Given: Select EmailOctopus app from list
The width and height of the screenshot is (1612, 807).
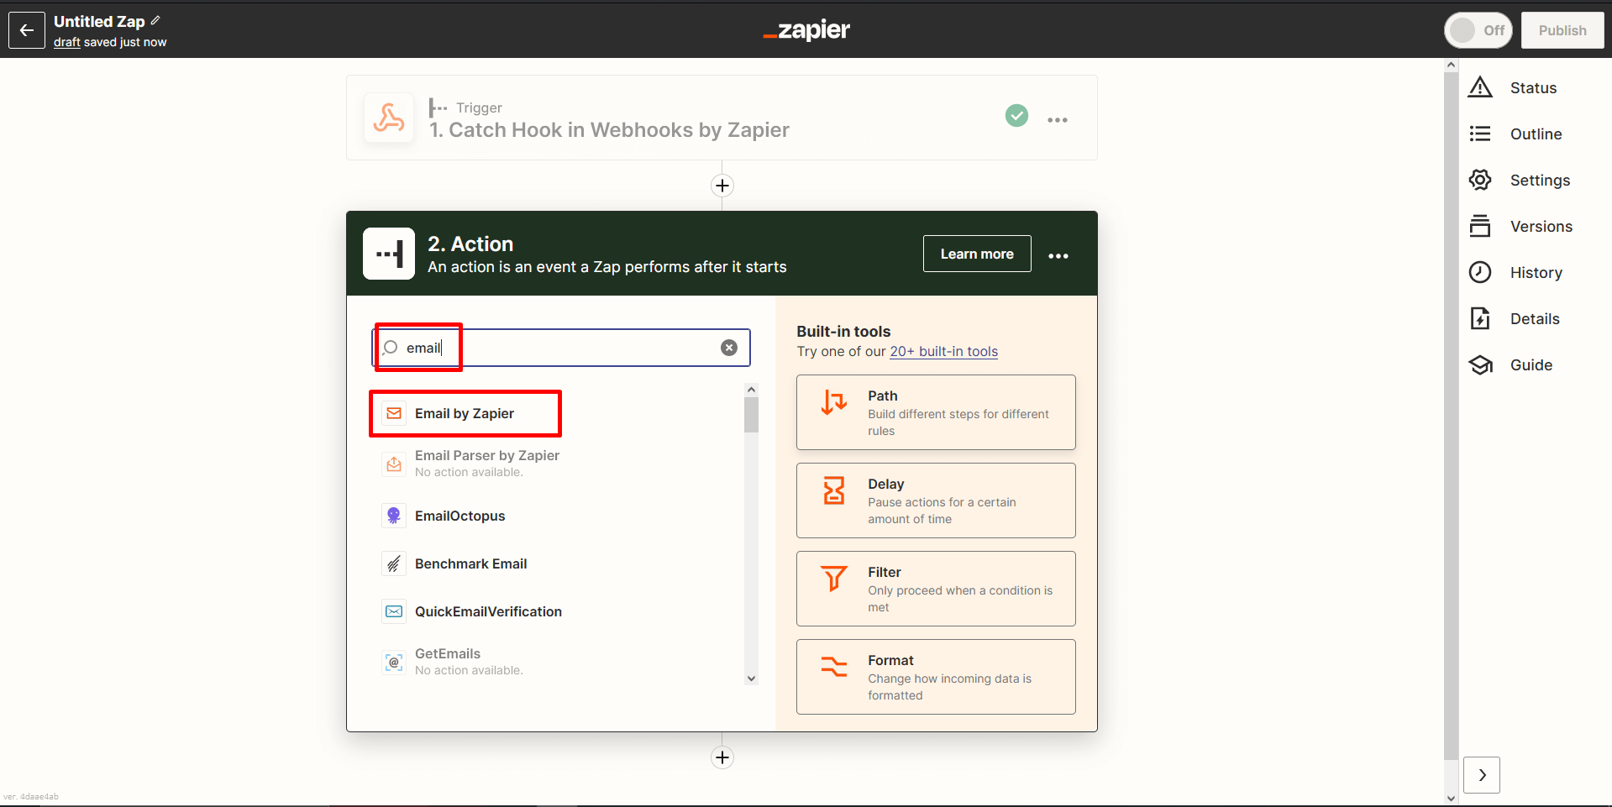Looking at the screenshot, I should [x=459, y=516].
